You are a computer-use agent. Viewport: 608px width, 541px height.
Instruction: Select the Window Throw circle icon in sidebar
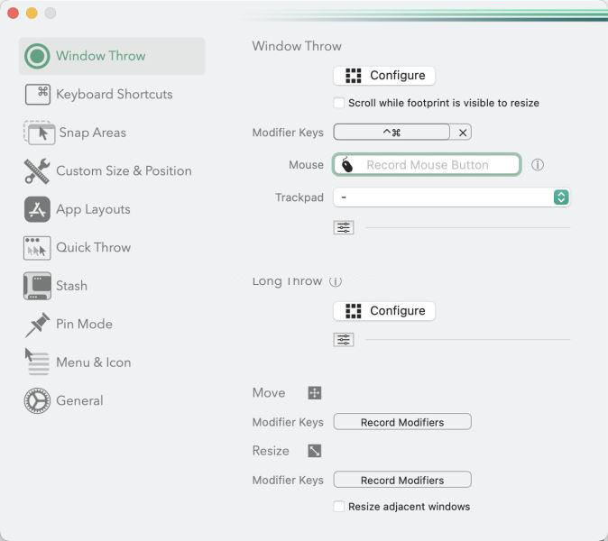coord(37,56)
